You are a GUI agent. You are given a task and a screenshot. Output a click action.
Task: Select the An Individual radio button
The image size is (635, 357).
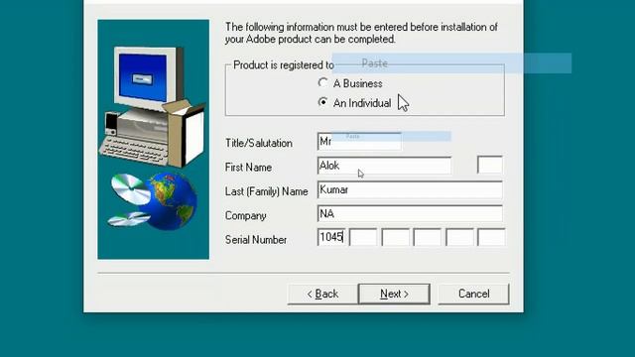tap(322, 102)
